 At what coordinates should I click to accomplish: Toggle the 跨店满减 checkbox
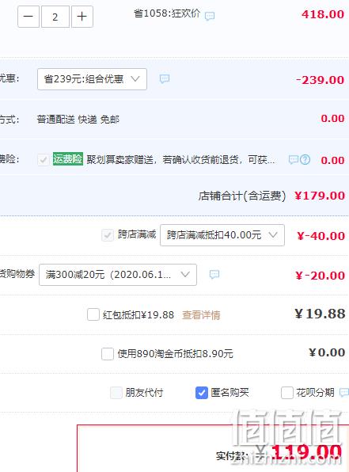pos(108,235)
